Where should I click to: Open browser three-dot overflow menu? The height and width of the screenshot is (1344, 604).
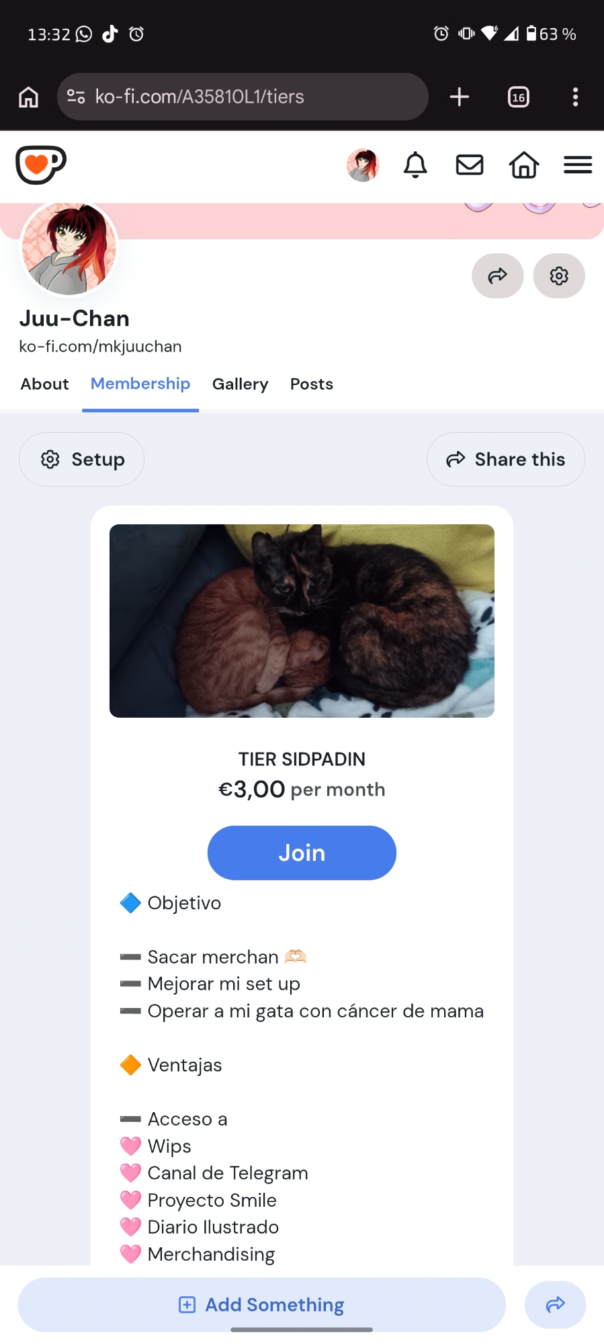pyautogui.click(x=575, y=97)
